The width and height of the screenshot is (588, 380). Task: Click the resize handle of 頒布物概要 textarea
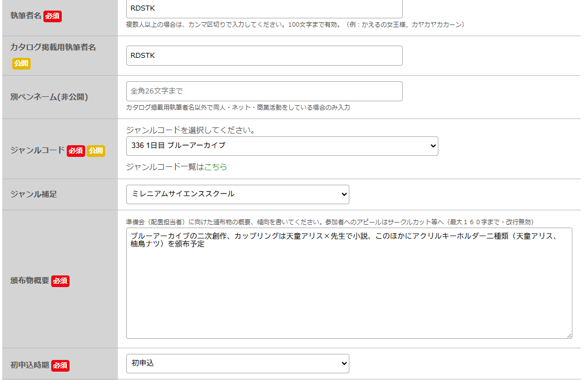pyautogui.click(x=569, y=335)
